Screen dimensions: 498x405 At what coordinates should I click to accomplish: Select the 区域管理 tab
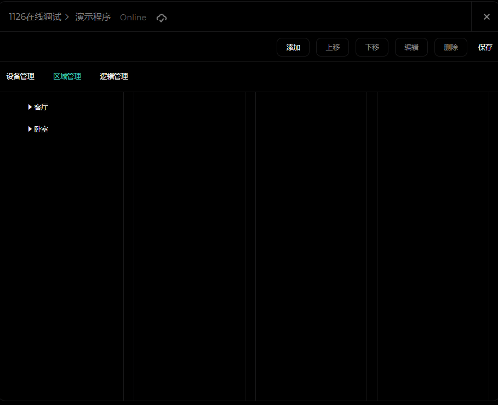pos(67,76)
